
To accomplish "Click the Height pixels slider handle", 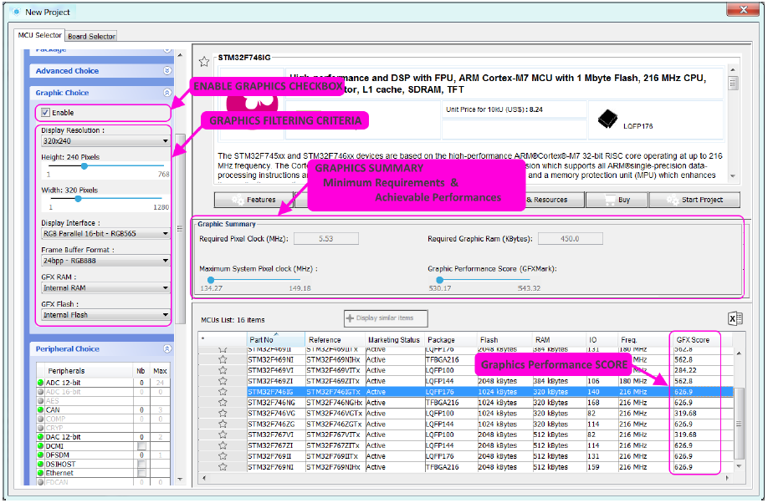I will pos(84,166).
